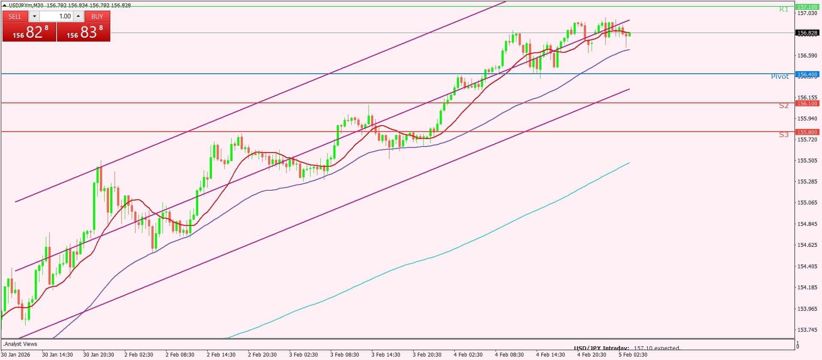This screenshot has height=360, width=822.
Task: Click the red 156.100 price tag
Action: pyautogui.click(x=807, y=103)
